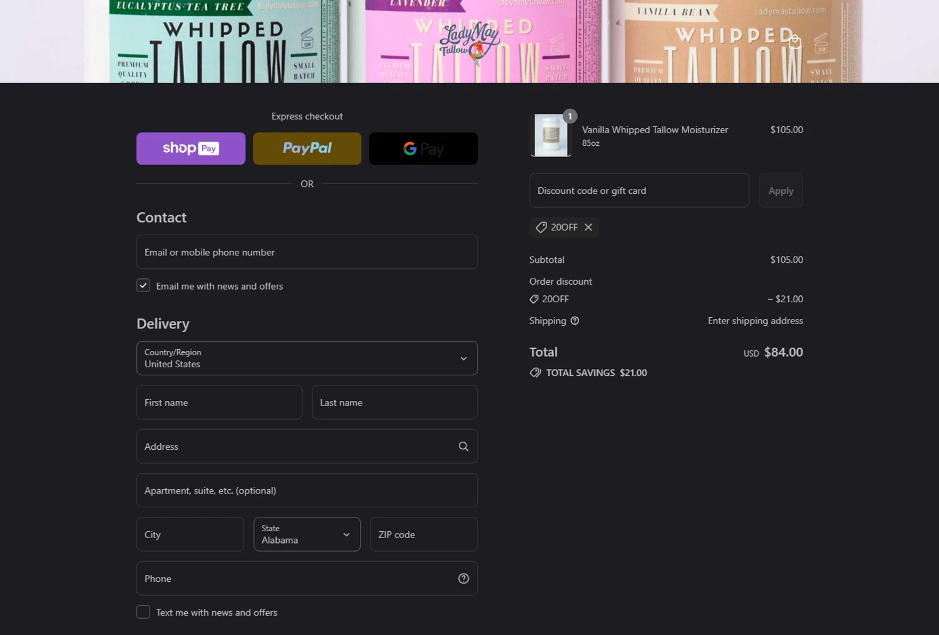Pay with PayPal button

(x=307, y=148)
